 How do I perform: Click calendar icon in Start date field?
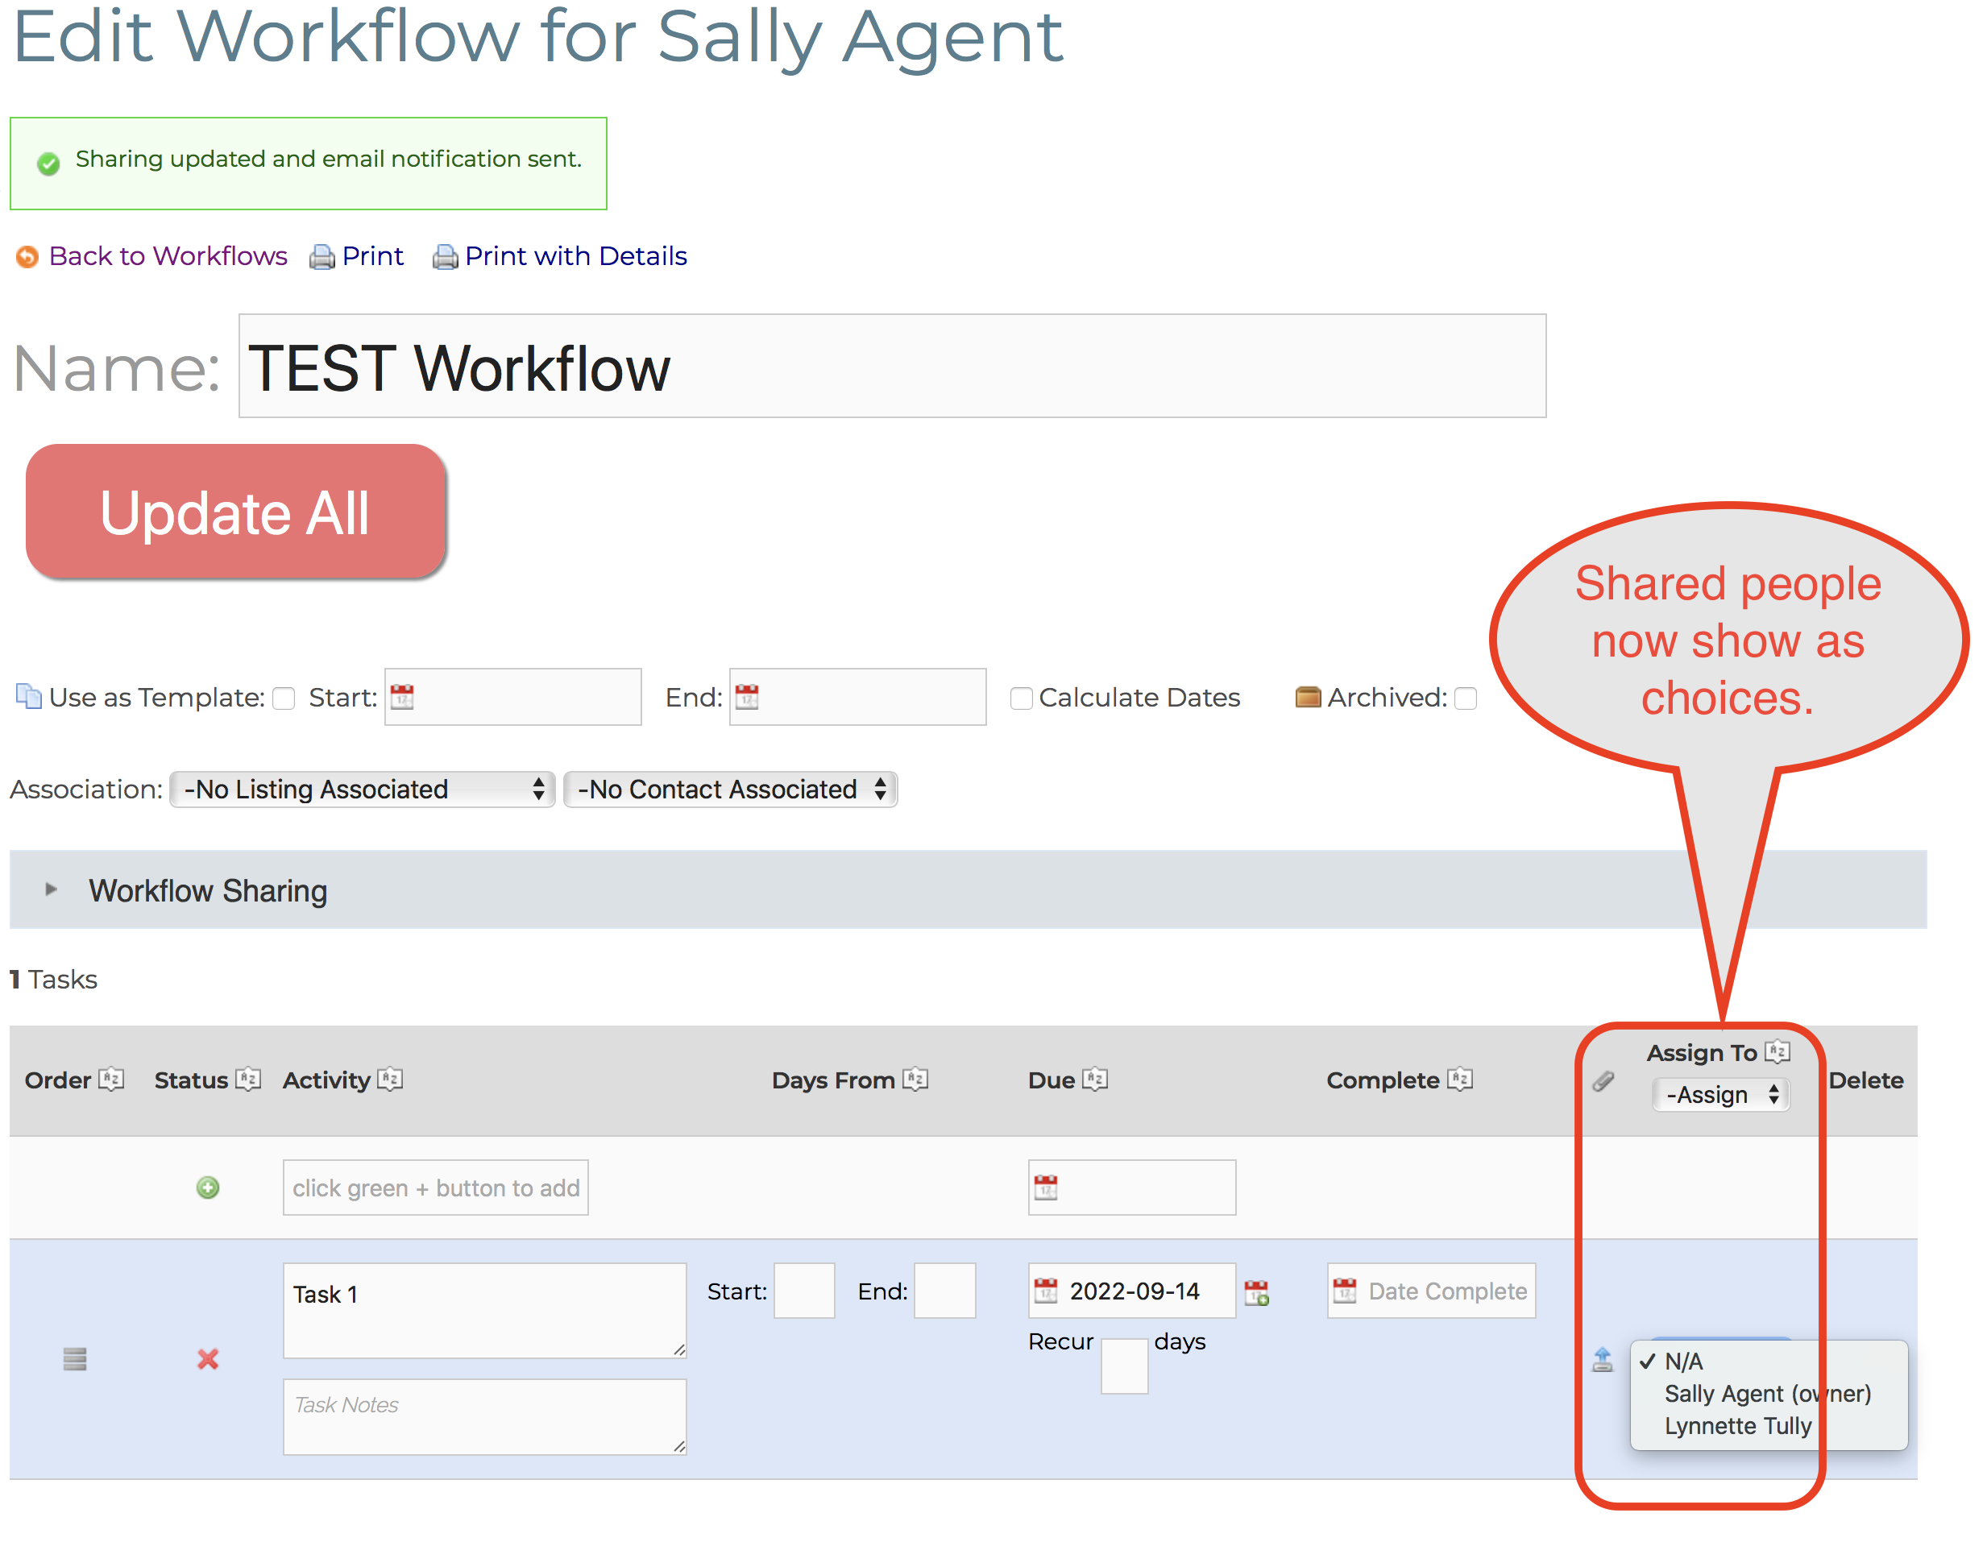click(402, 697)
